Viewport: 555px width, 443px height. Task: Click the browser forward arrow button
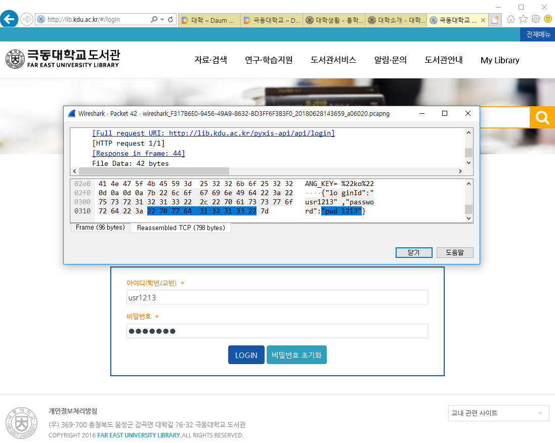pyautogui.click(x=26, y=19)
